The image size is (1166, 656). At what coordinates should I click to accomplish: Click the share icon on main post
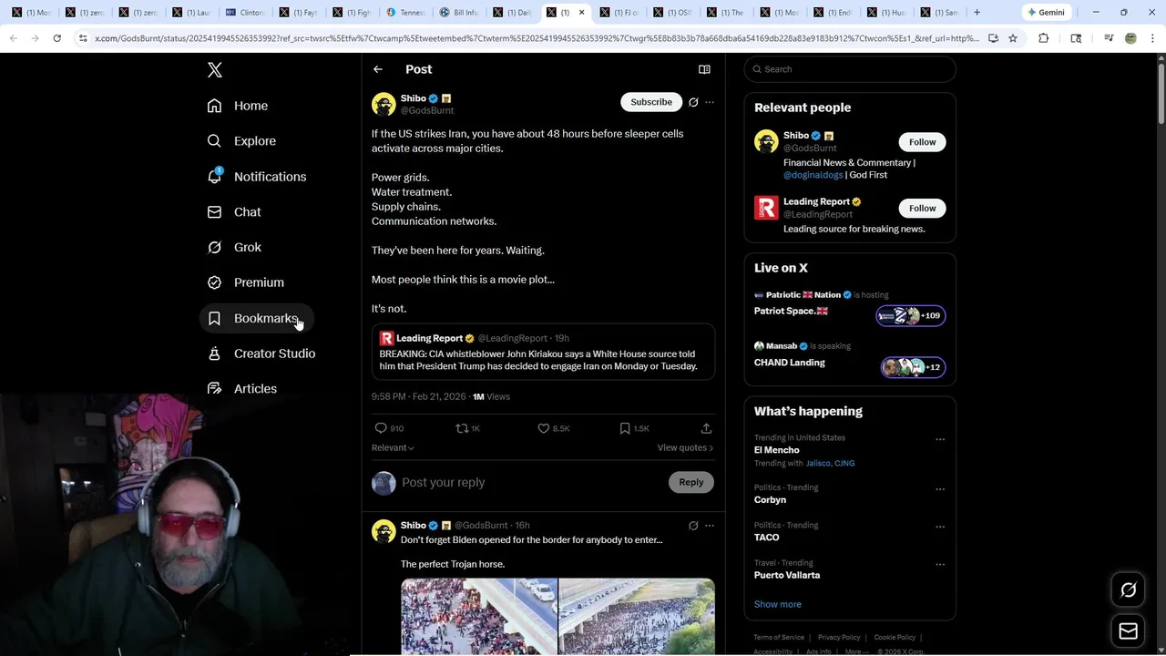(706, 428)
